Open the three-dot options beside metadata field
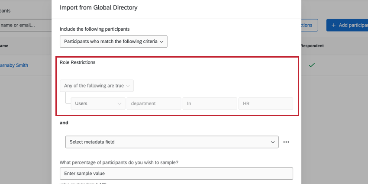This screenshot has height=184, width=368. pyautogui.click(x=286, y=142)
